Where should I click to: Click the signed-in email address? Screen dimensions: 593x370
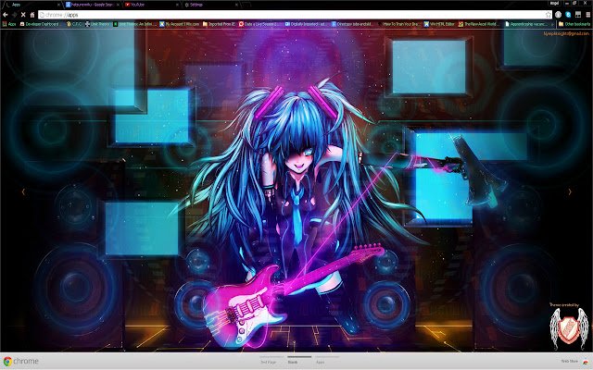click(x=566, y=33)
